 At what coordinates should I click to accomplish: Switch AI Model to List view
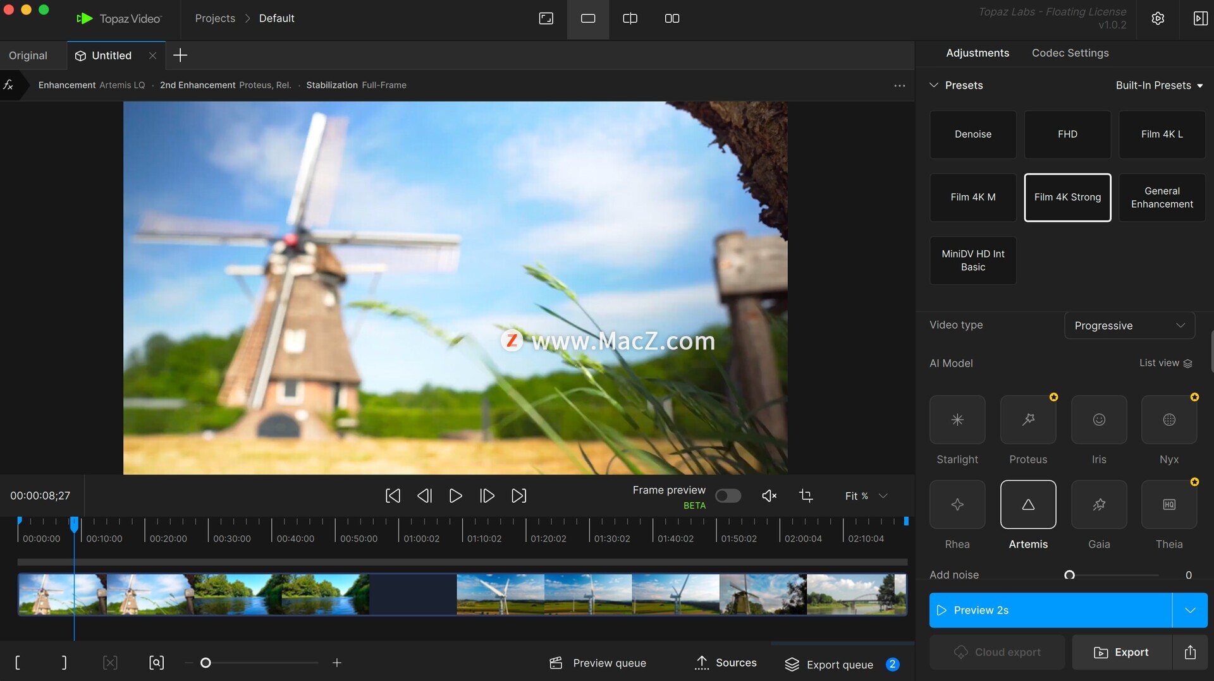pos(1165,363)
